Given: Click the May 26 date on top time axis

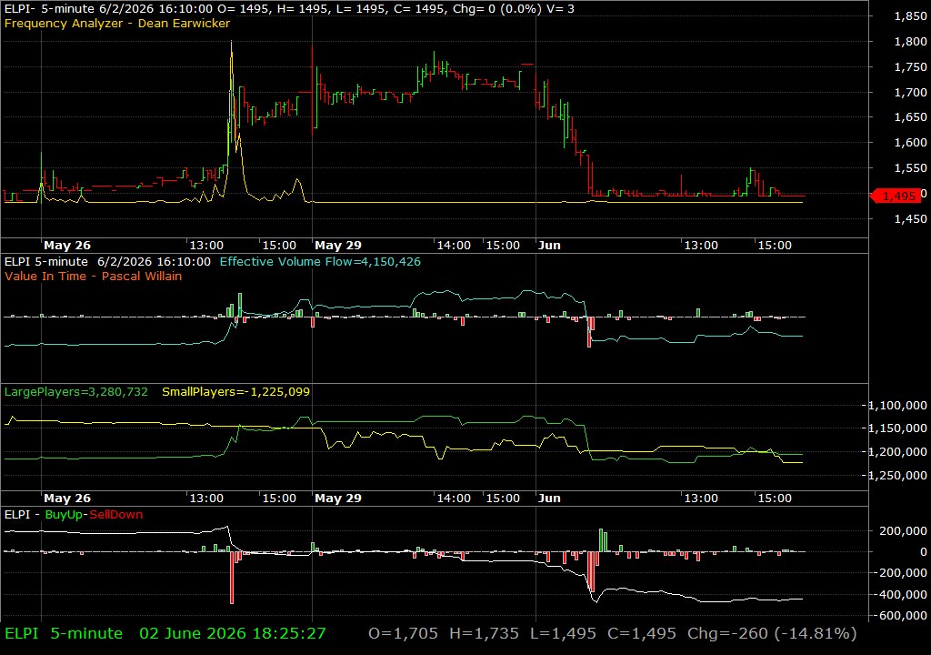Looking at the screenshot, I should 67,245.
